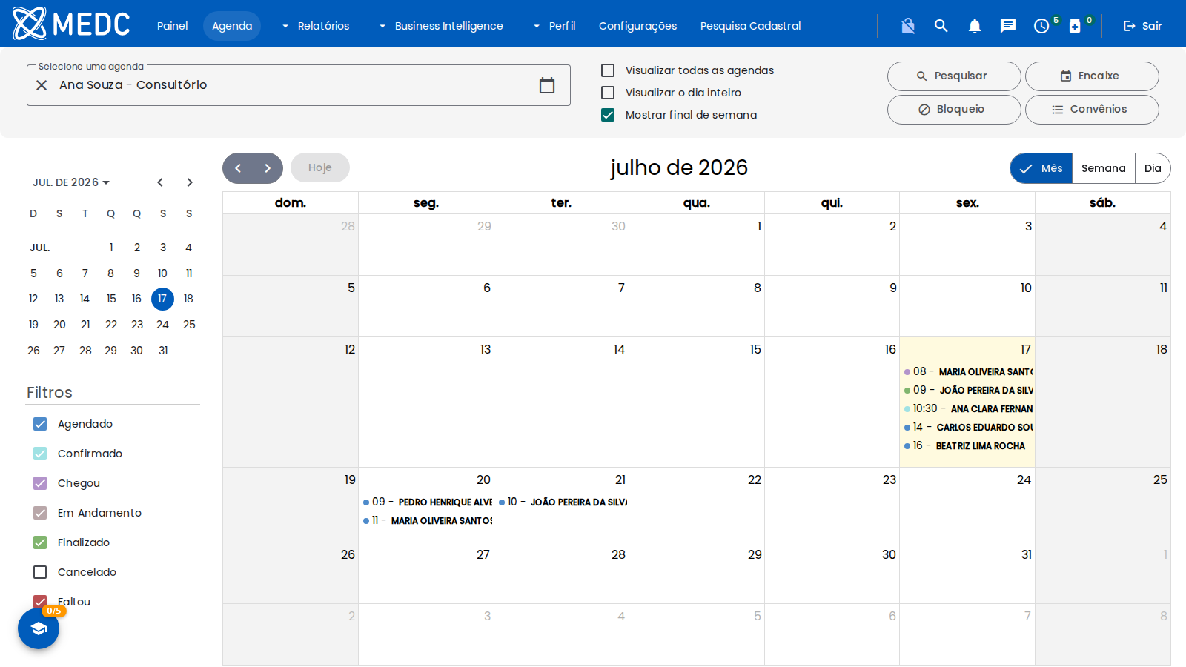1186x667 pixels.
Task: Expand the Perfil dropdown menu
Action: (x=554, y=26)
